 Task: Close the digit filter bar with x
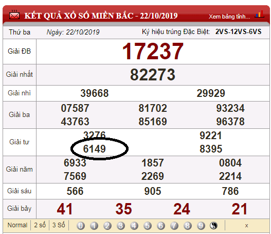246,226
